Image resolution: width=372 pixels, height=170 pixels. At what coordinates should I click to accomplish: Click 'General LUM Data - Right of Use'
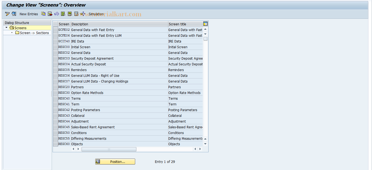click(120, 76)
